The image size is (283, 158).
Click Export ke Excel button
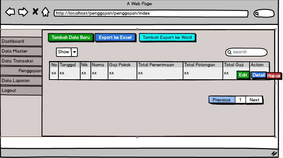[x=115, y=38]
